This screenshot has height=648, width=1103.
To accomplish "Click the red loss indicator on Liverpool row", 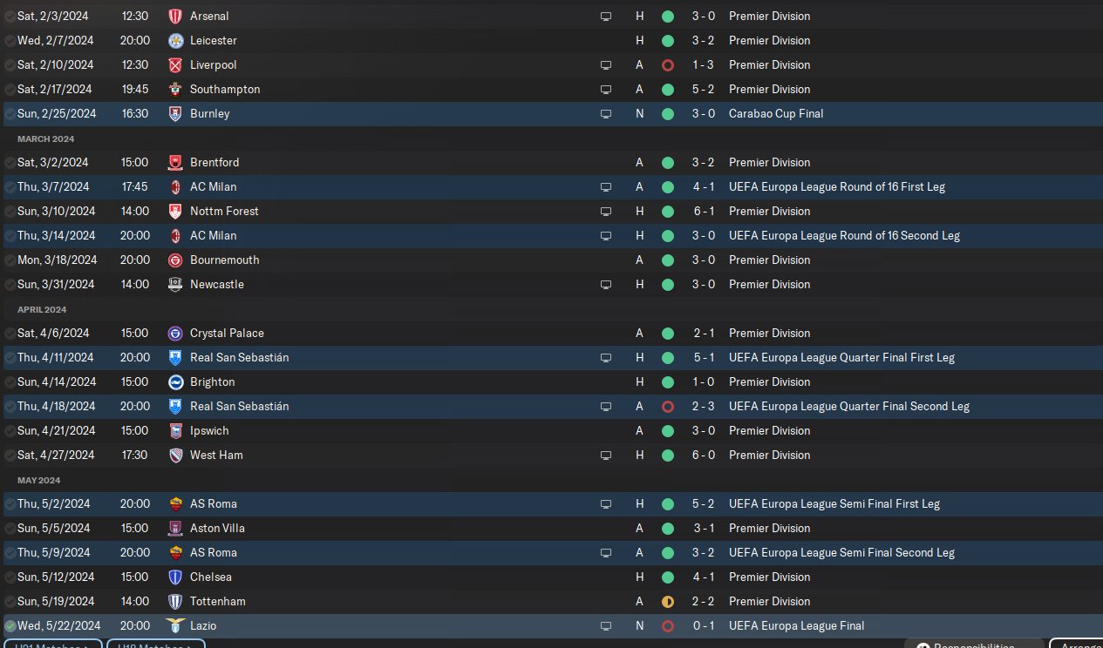I will pyautogui.click(x=668, y=64).
